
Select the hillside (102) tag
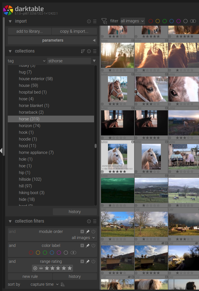[x=51, y=179]
